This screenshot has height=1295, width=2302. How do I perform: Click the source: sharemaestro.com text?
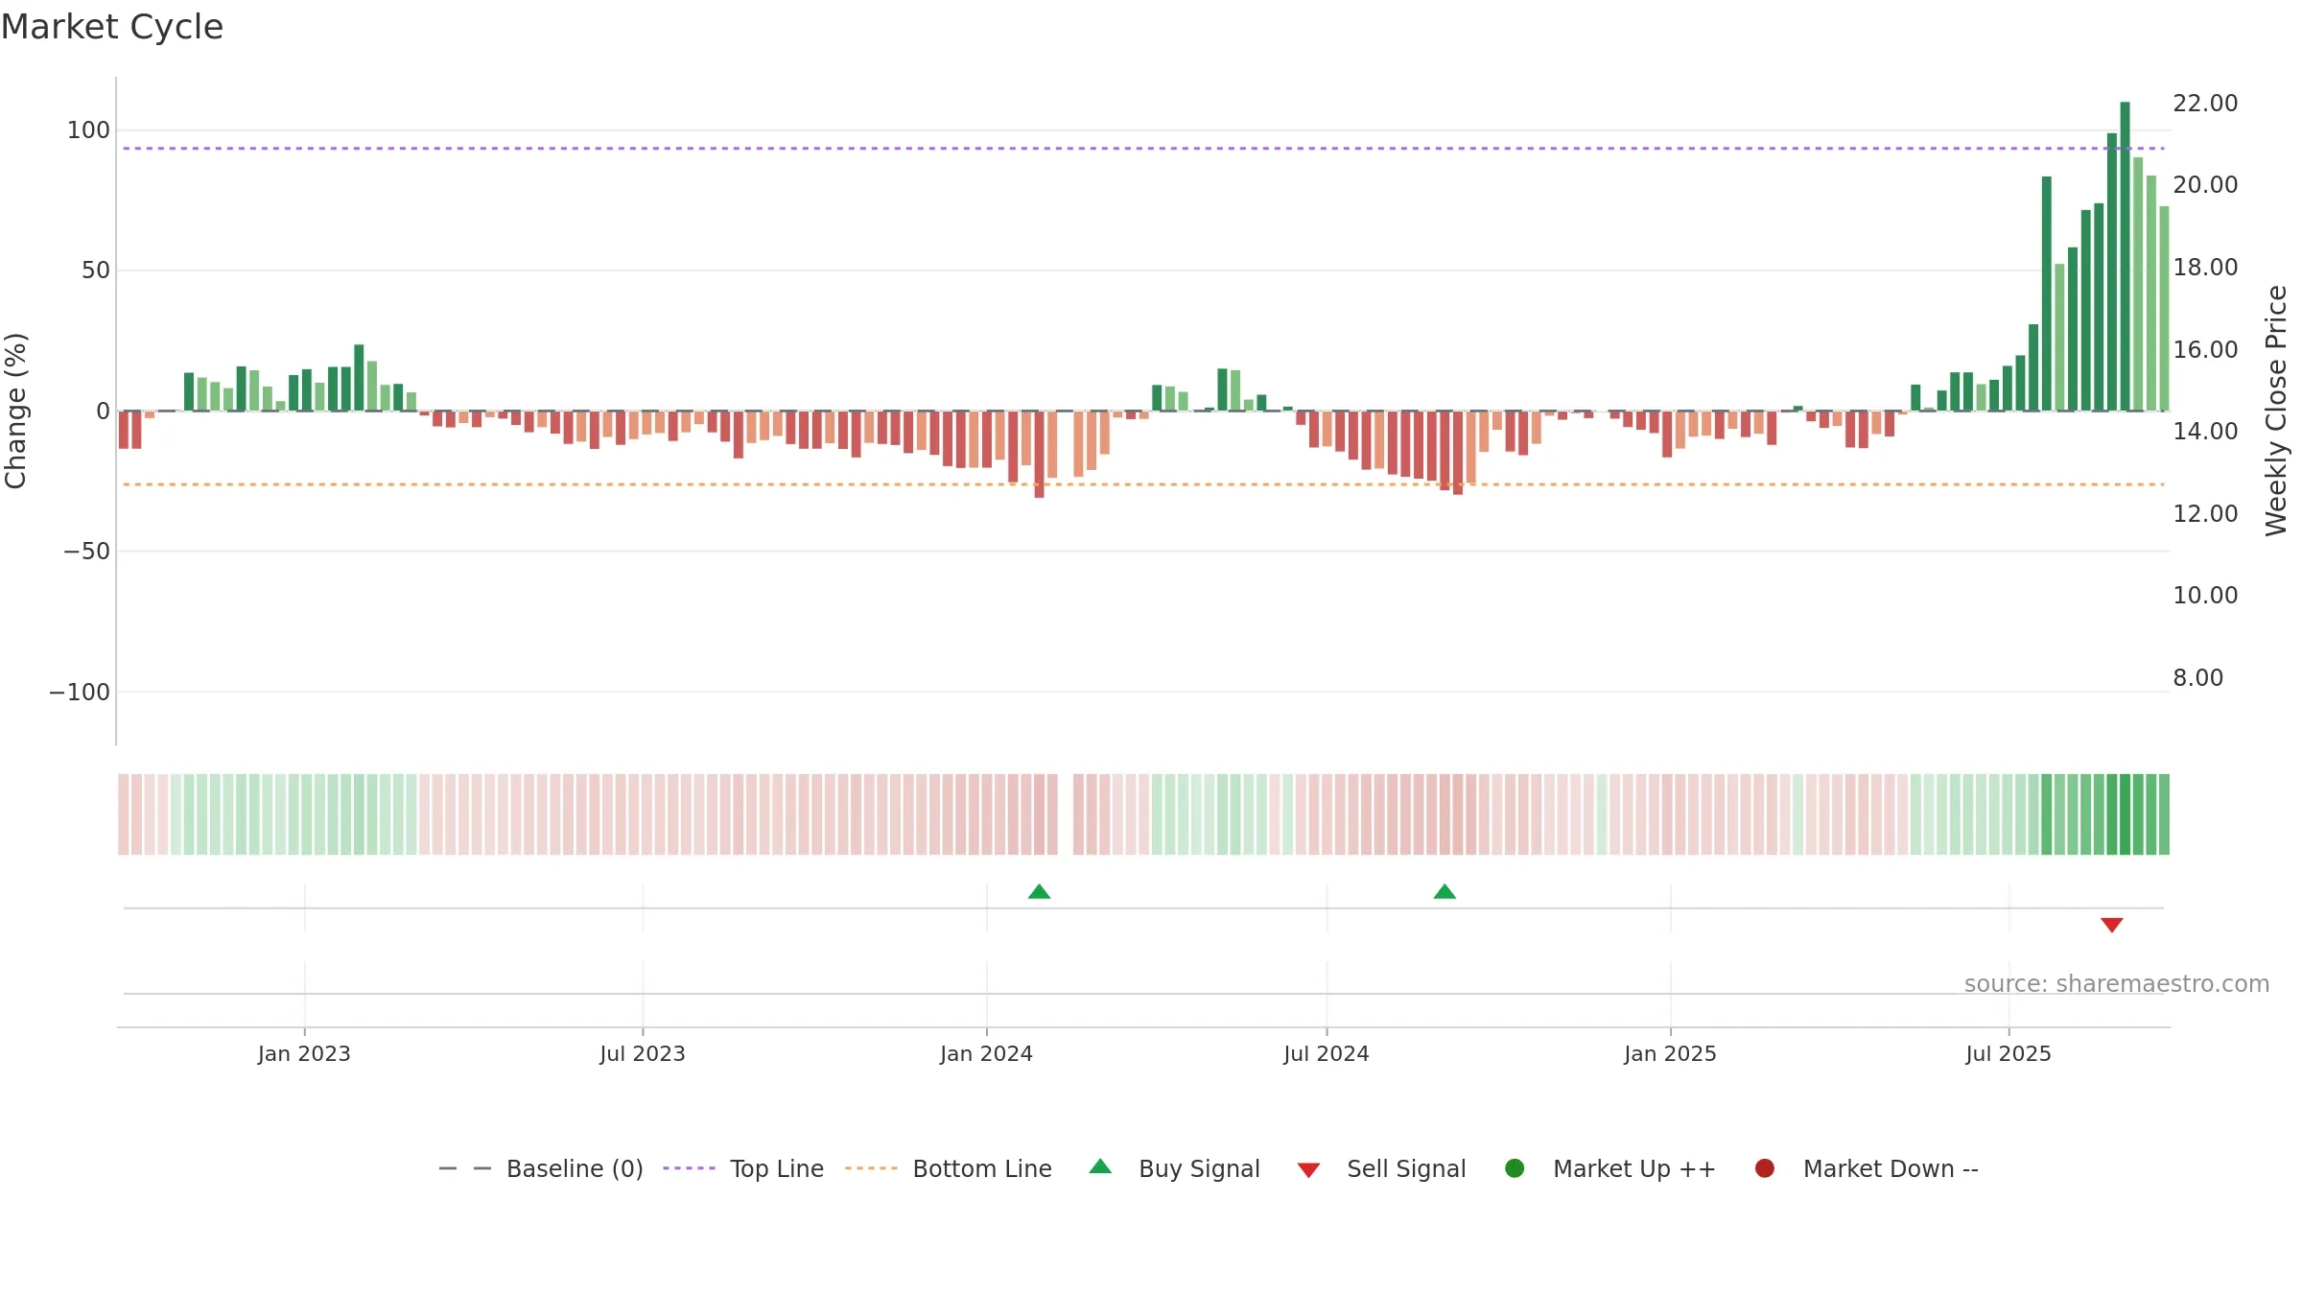(x=2117, y=984)
